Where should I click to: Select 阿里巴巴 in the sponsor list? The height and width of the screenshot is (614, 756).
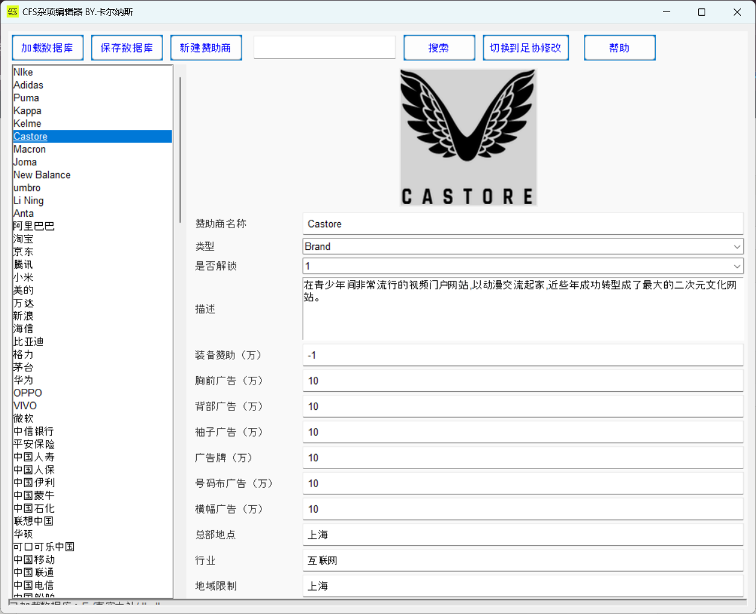(x=92, y=226)
